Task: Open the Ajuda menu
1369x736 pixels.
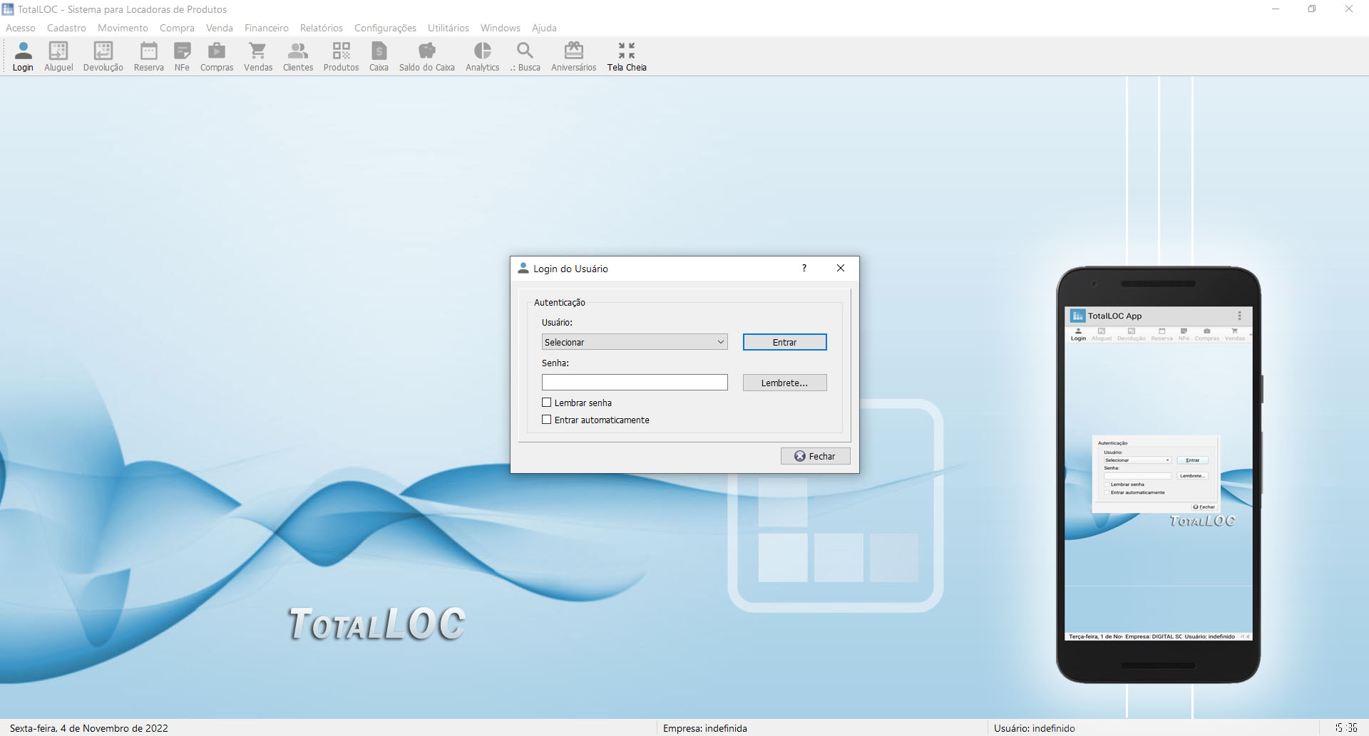Action: [544, 28]
